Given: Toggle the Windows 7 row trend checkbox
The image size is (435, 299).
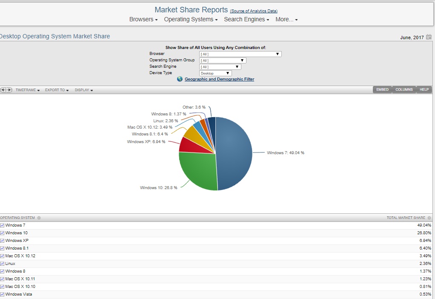Looking at the screenshot, I should click(2, 225).
